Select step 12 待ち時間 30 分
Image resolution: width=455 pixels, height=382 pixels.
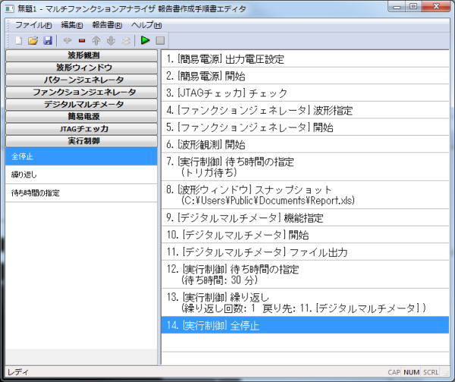tap(305, 274)
